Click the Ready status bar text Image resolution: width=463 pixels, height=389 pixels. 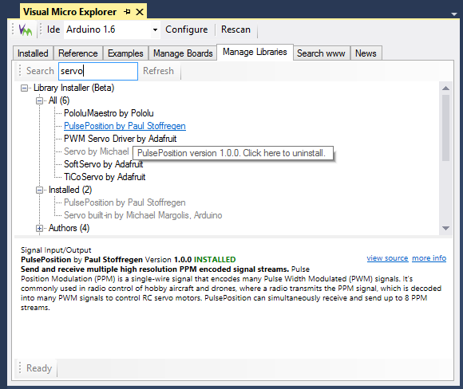39,368
